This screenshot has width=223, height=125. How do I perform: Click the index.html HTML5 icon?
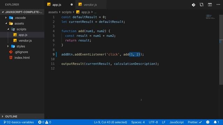(x=11, y=58)
